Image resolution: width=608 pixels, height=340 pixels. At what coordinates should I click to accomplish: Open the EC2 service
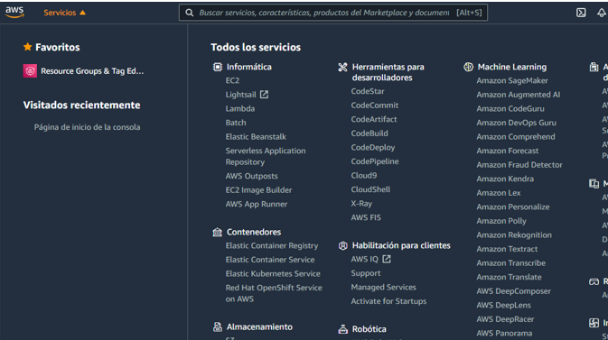(232, 80)
